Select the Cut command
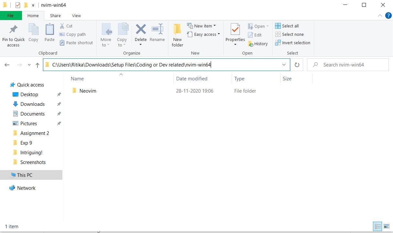 point(66,26)
